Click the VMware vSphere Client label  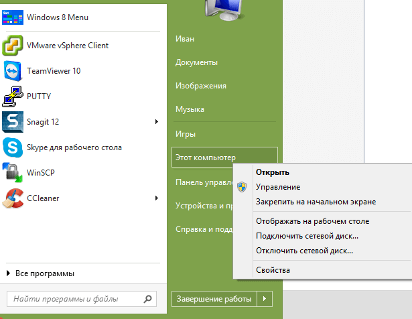tap(68, 46)
